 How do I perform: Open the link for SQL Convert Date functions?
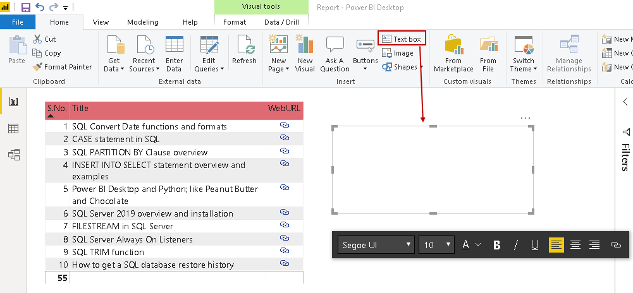coord(285,125)
